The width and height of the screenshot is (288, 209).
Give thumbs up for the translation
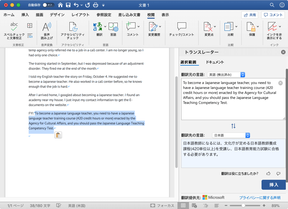(x=268, y=174)
